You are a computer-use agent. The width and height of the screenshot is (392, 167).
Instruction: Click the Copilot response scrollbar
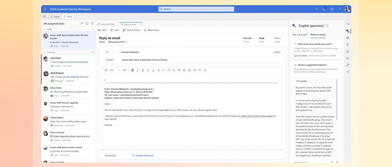point(337,100)
